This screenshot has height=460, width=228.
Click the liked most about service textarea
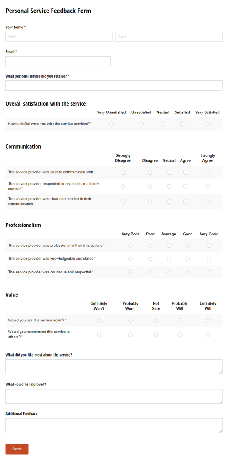114,367
